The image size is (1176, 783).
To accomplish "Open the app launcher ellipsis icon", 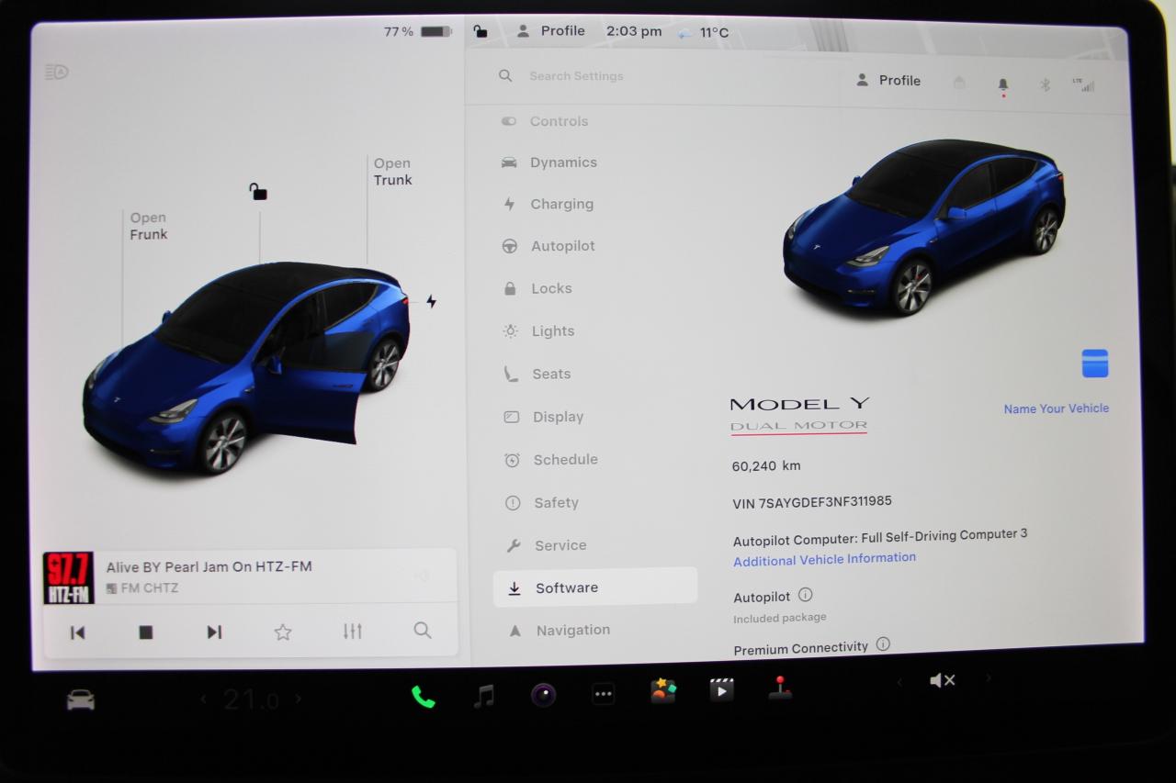I will pyautogui.click(x=604, y=695).
